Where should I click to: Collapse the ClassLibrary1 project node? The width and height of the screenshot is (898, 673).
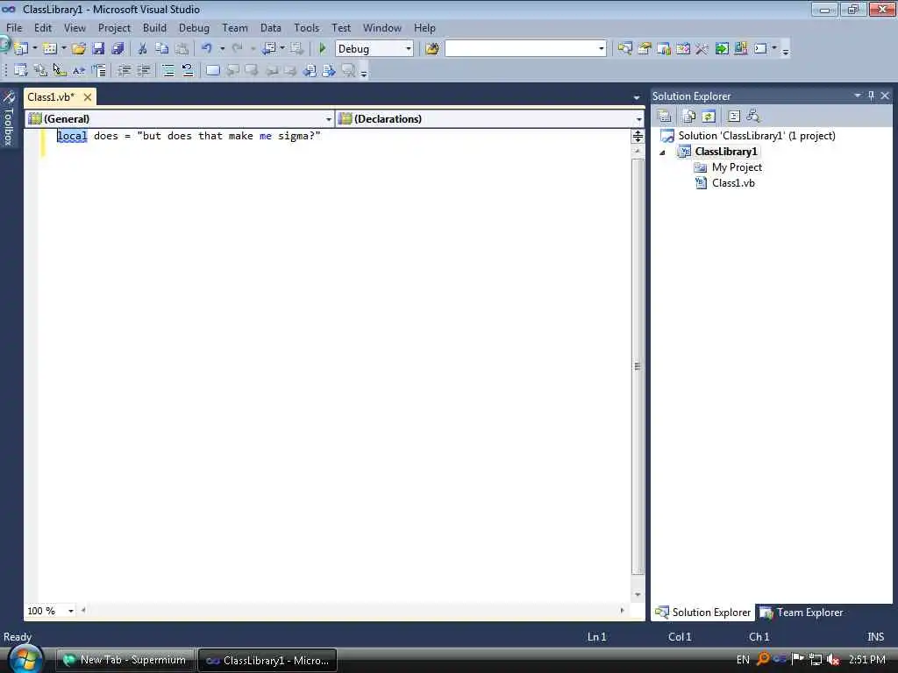(663, 152)
